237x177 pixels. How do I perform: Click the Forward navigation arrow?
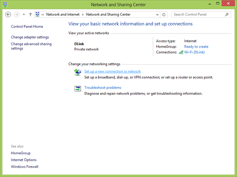tap(17, 15)
